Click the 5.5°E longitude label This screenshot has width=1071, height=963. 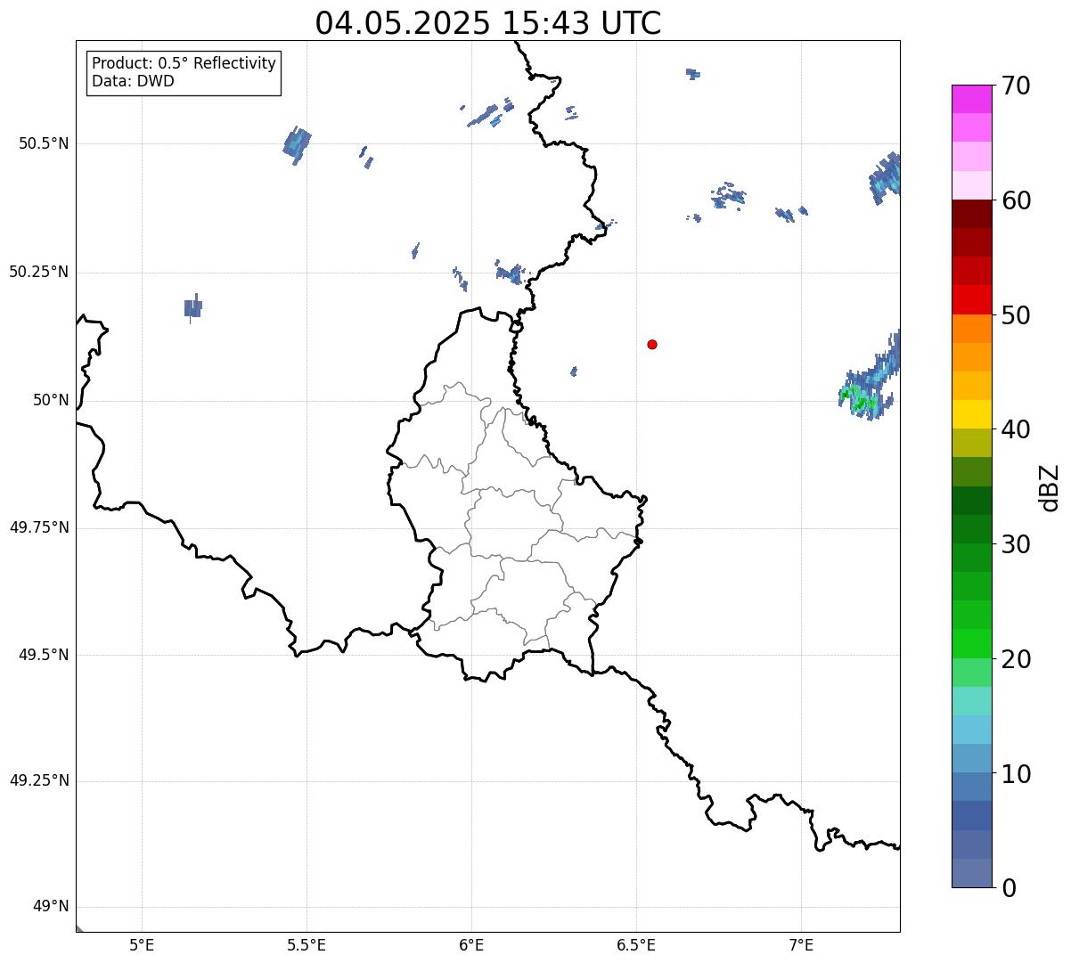point(307,944)
